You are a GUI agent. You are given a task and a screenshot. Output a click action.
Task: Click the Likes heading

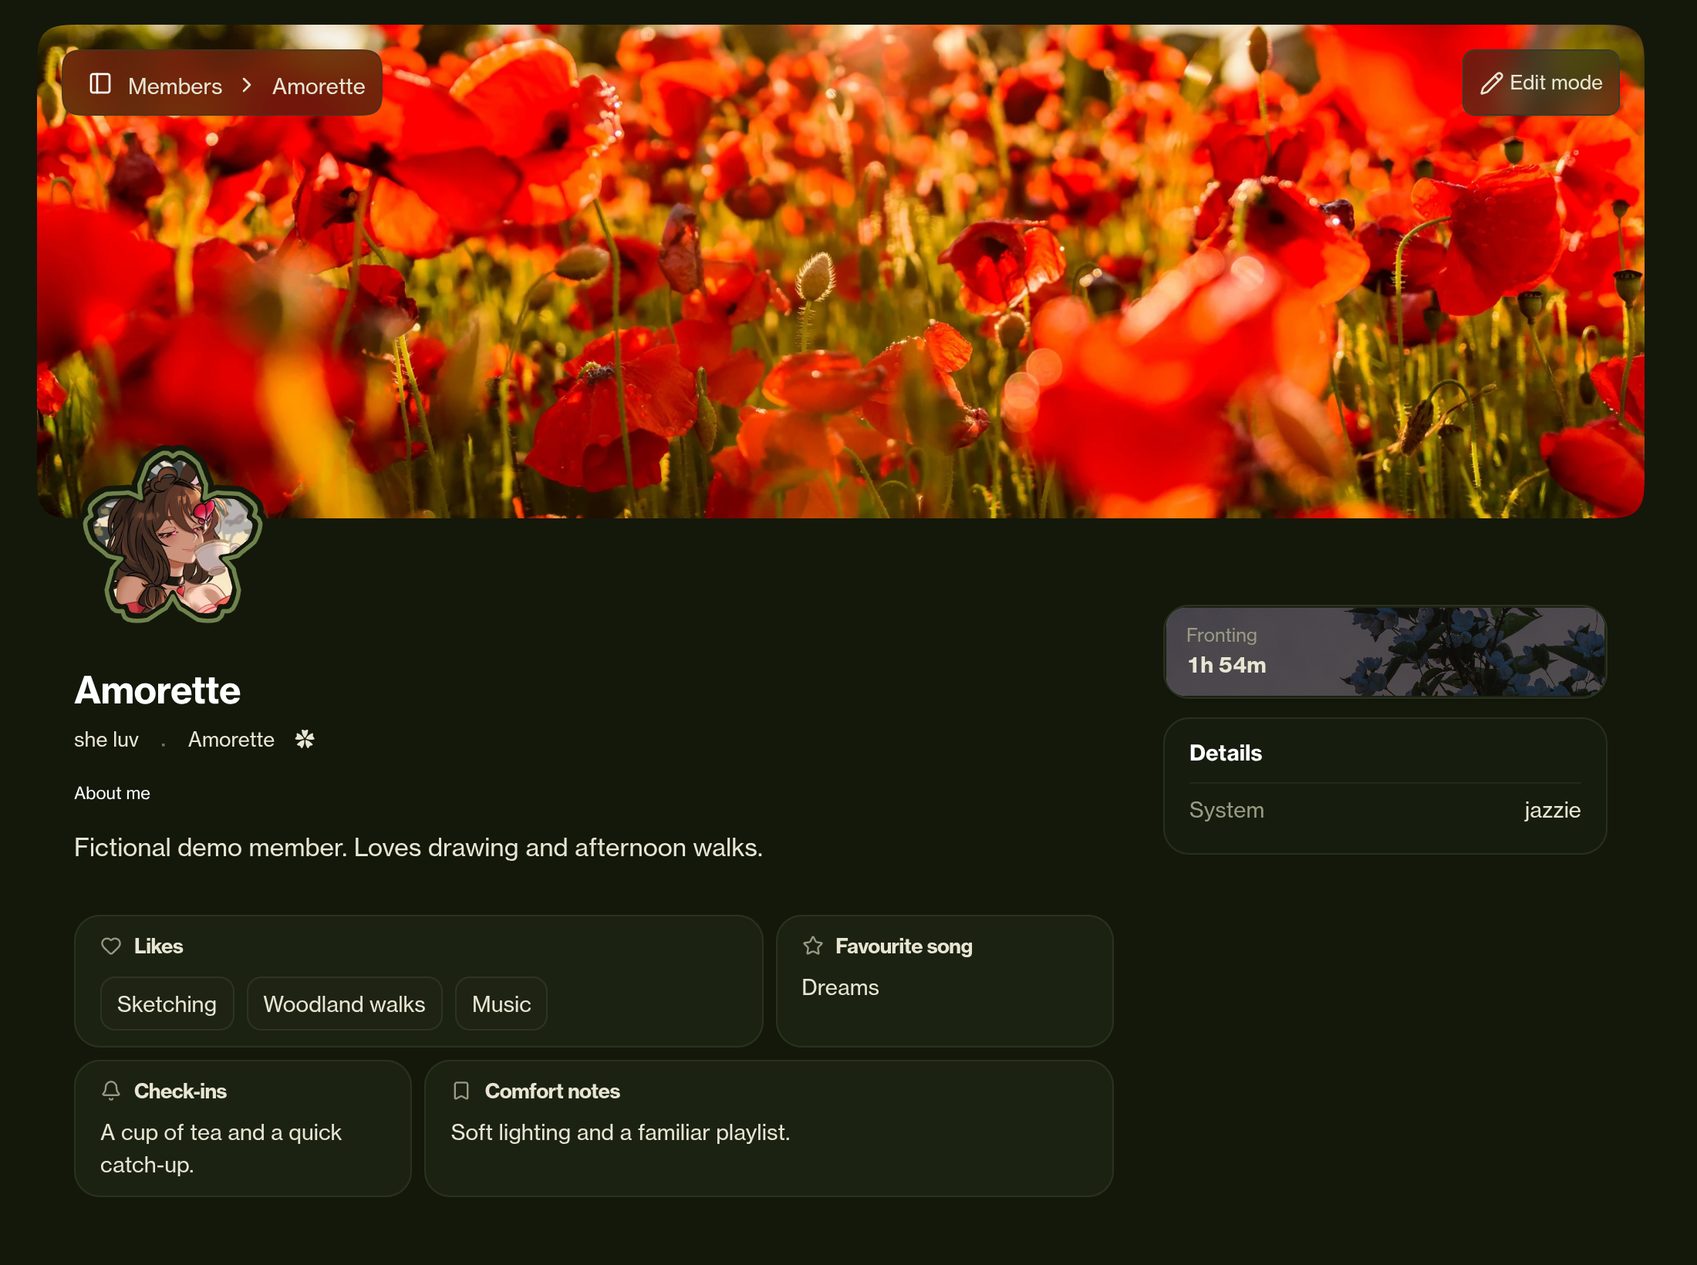click(x=158, y=946)
